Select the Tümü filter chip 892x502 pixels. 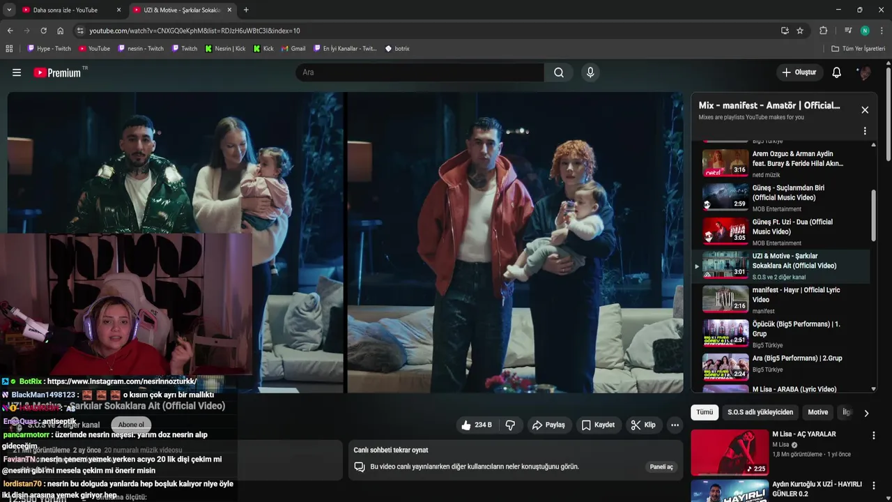coord(705,412)
